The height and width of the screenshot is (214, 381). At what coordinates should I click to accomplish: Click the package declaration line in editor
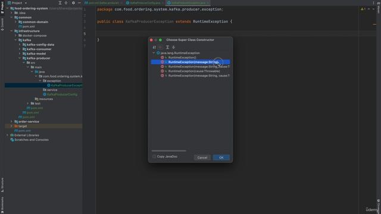[160, 10]
